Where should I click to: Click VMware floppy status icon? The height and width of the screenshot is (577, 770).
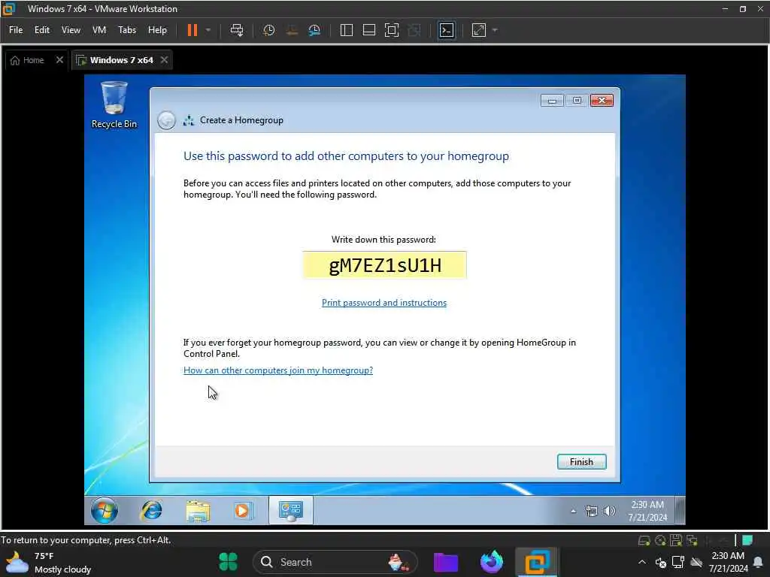pyautogui.click(x=676, y=541)
